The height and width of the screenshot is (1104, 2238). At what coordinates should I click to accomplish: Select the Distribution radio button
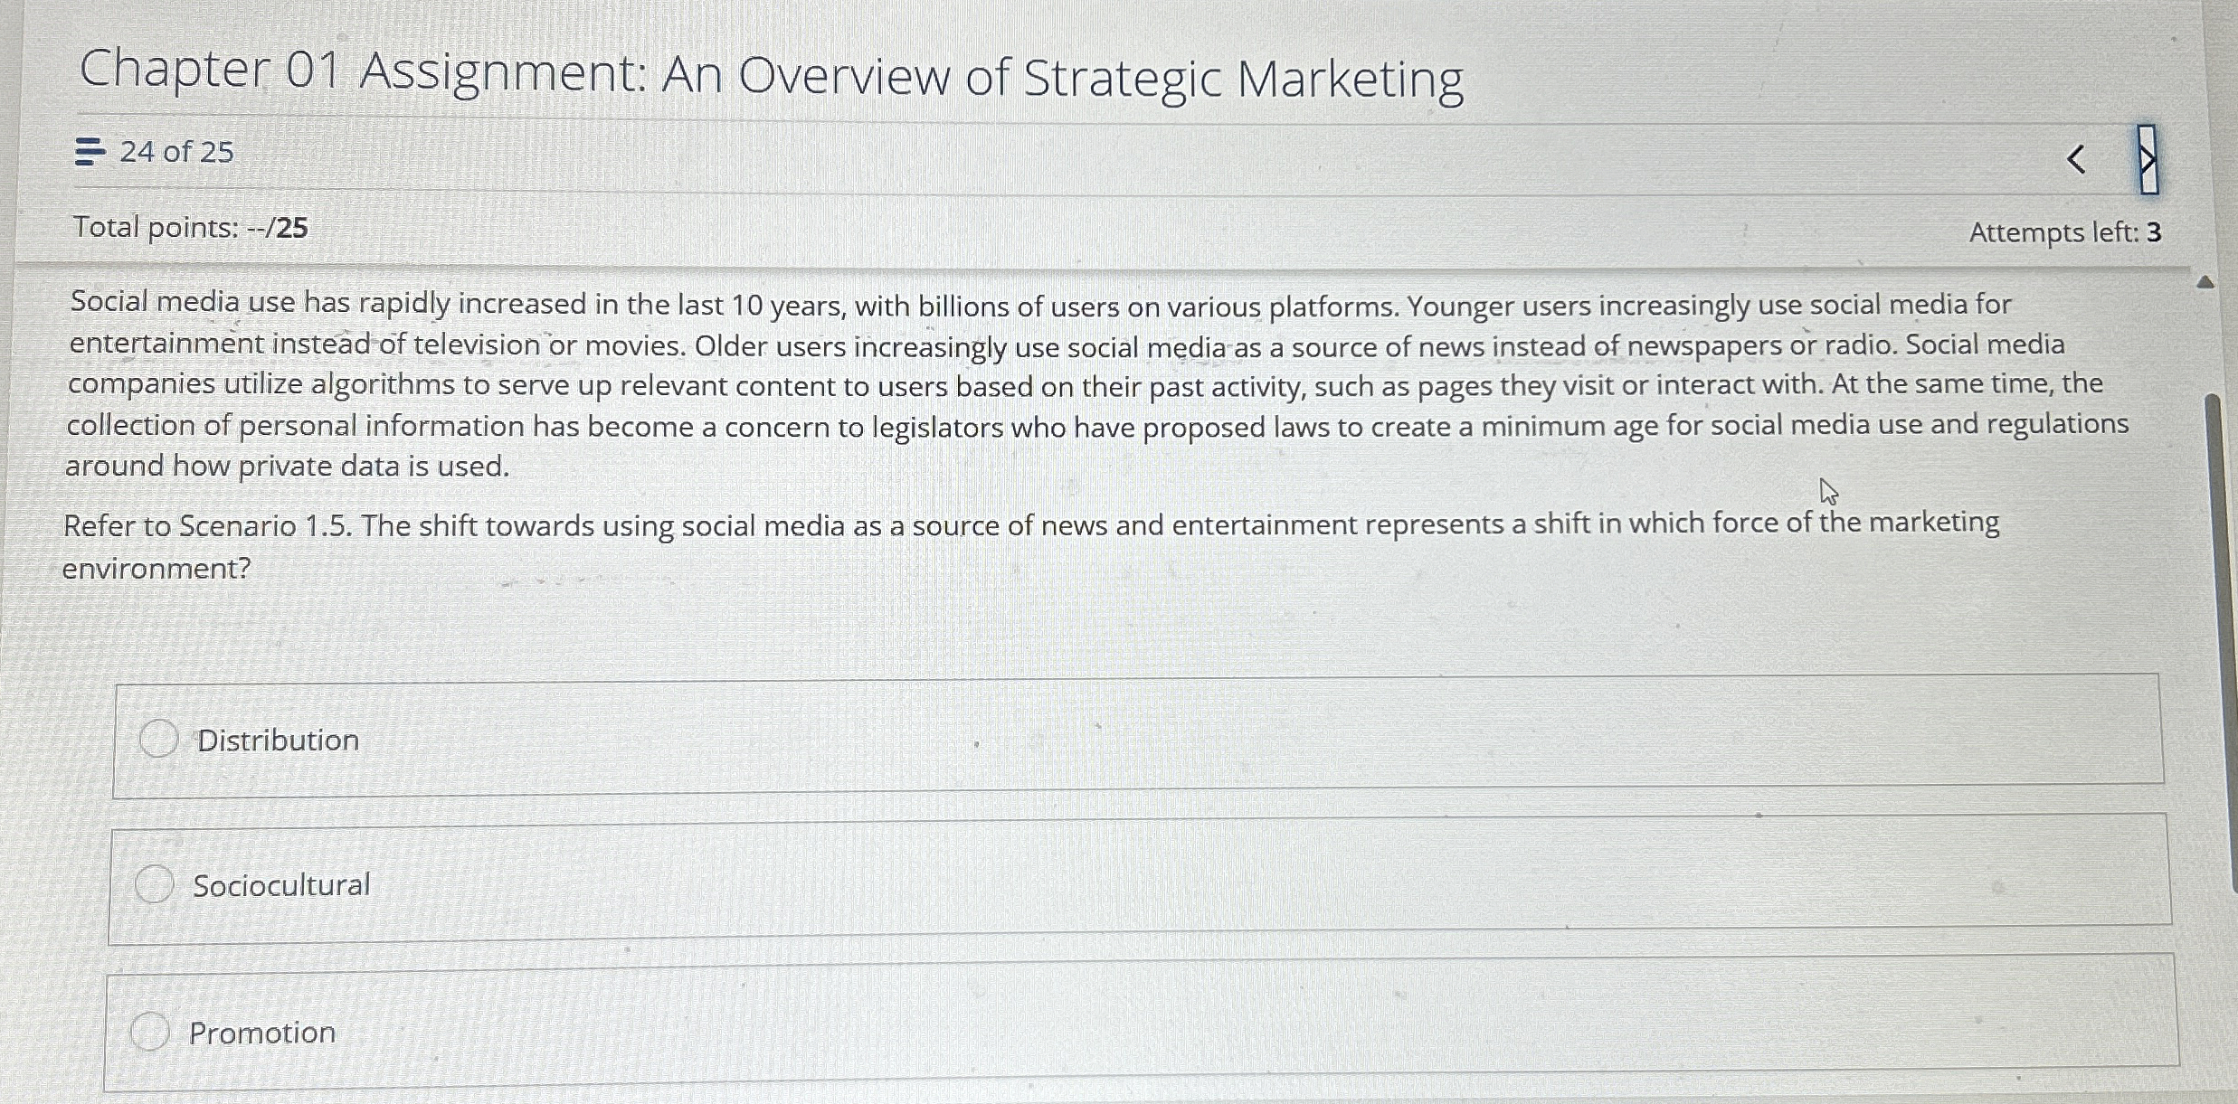(160, 739)
